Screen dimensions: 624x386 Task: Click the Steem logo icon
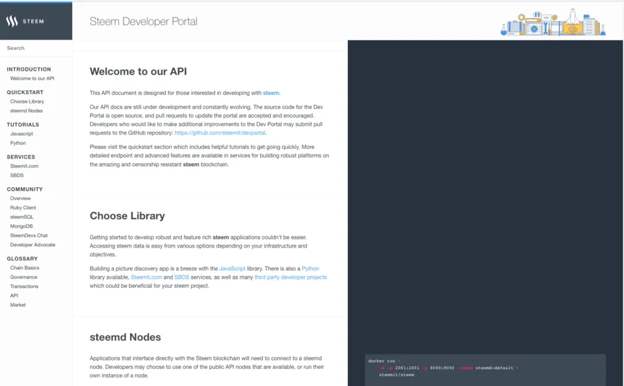click(12, 21)
